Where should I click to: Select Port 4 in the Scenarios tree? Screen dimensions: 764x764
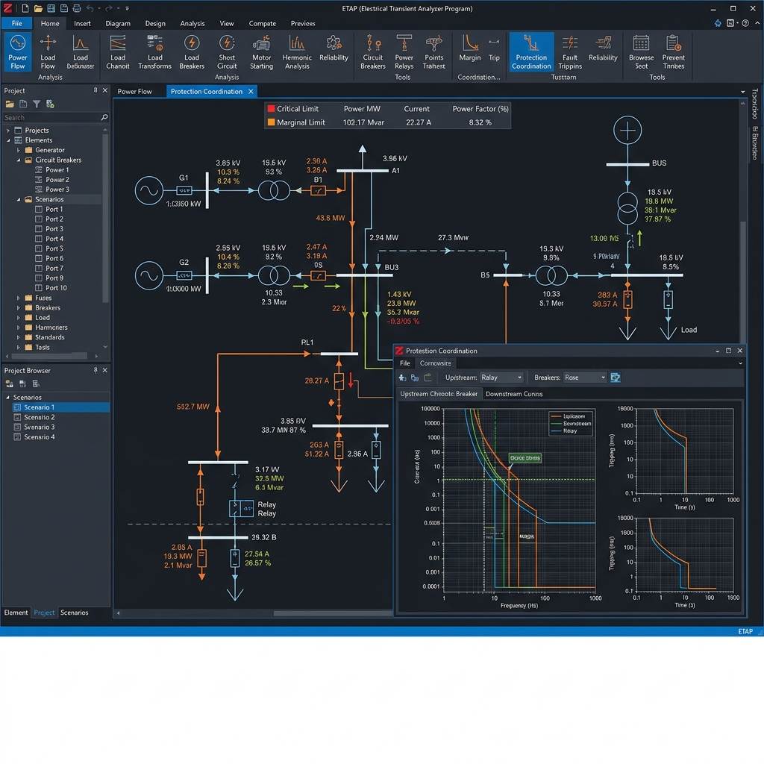coord(54,239)
